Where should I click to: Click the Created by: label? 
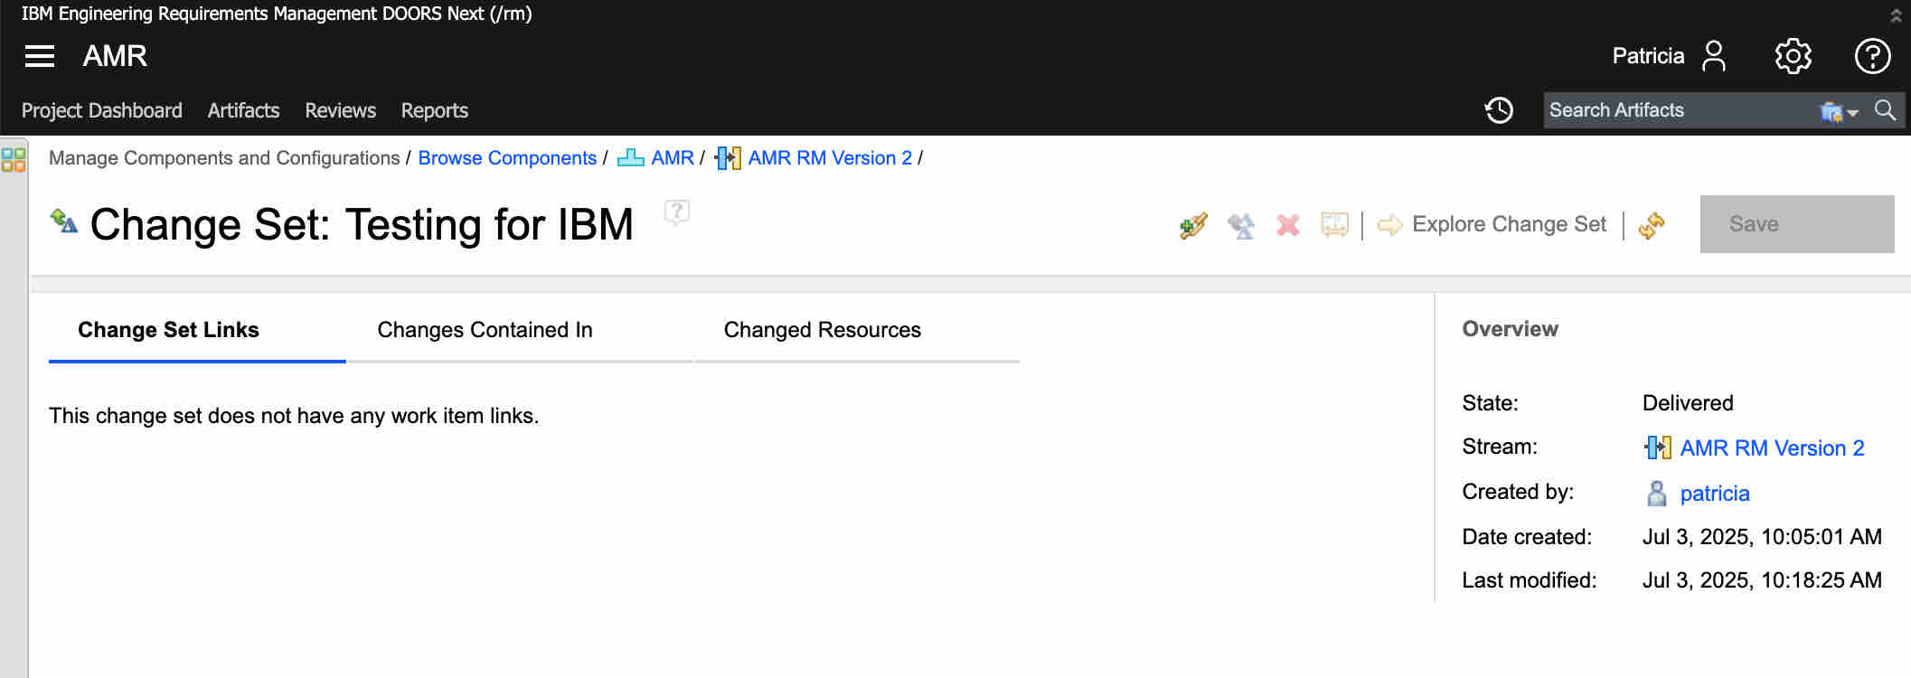coord(1518,492)
